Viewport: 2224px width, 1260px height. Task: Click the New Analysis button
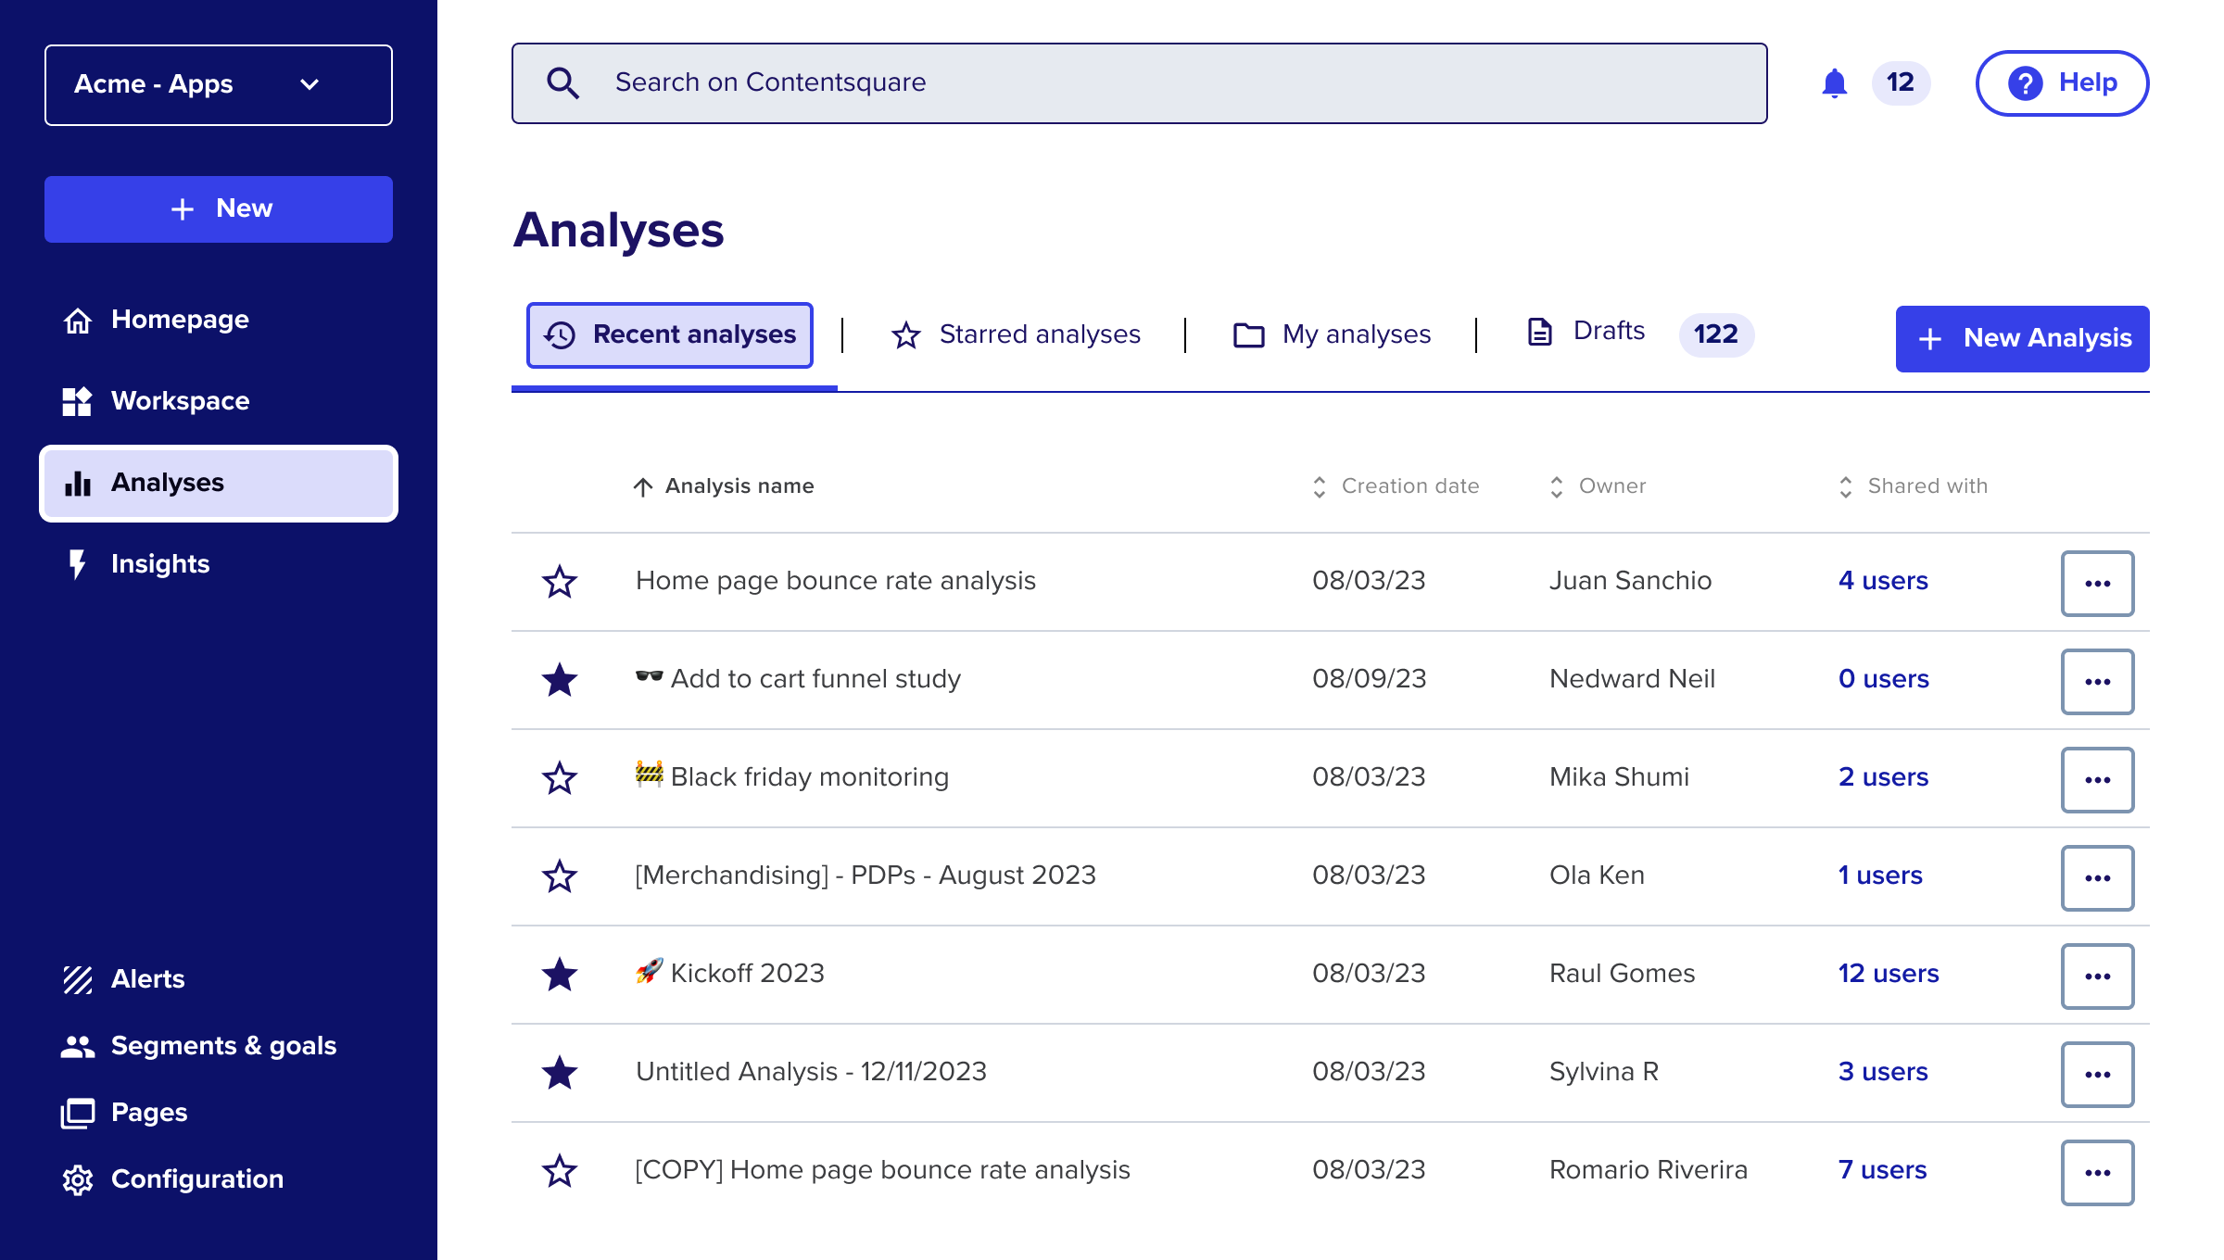(x=2022, y=339)
